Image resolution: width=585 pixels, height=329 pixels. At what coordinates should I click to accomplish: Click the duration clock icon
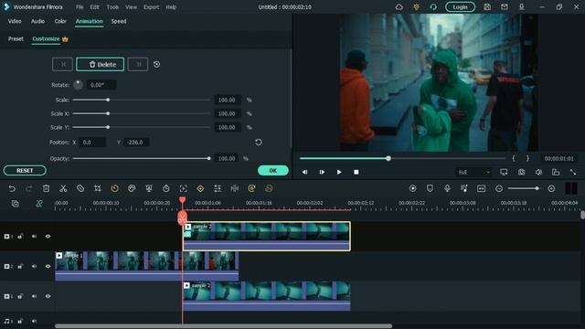[x=166, y=189]
